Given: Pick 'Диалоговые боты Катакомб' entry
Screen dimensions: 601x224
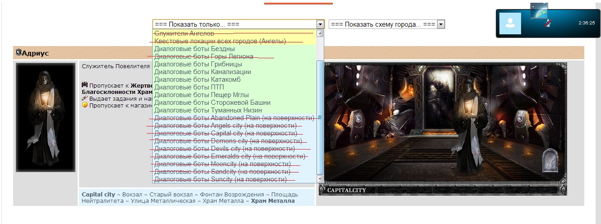Looking at the screenshot, I should [x=235, y=79].
